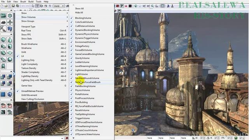Click Add Special Brush icon

pos(3,94)
